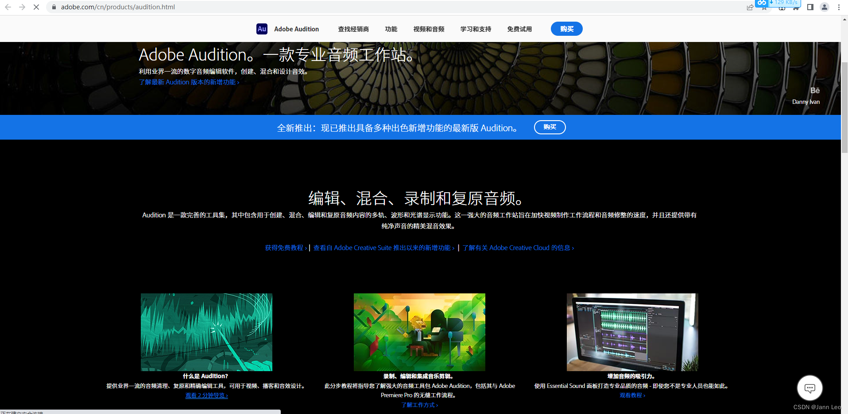Open the browser three-dot menu
848x414 pixels.
click(x=839, y=7)
